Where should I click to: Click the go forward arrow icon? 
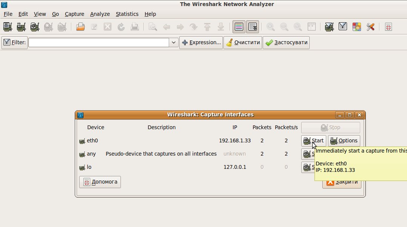tap(180, 27)
